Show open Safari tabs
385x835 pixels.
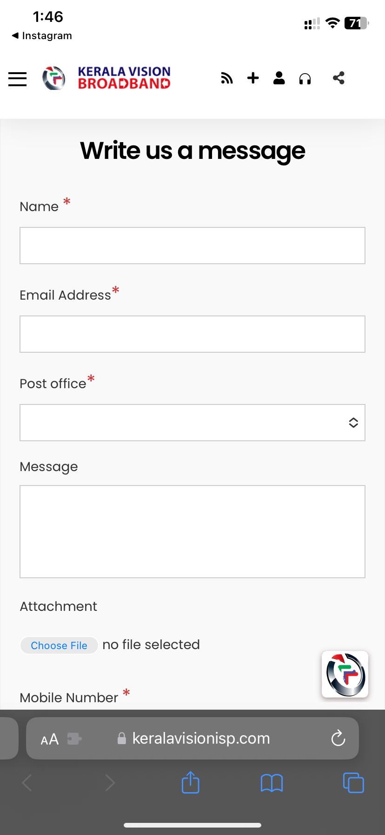click(x=353, y=782)
